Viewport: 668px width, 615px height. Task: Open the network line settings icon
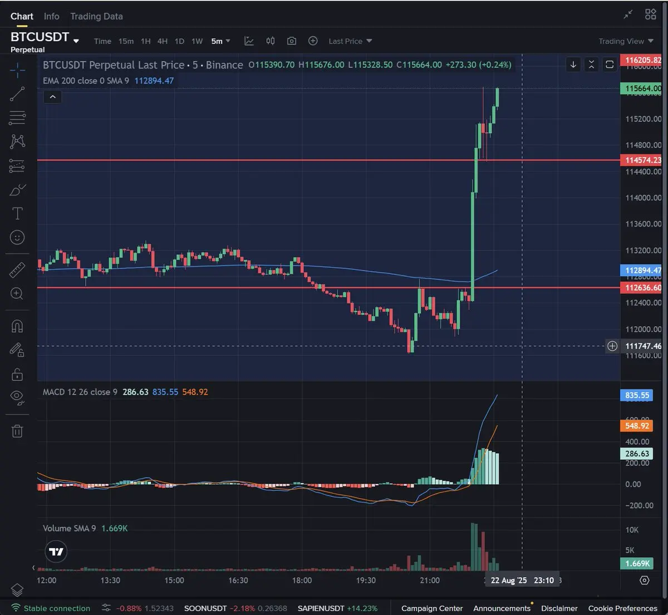click(x=106, y=608)
